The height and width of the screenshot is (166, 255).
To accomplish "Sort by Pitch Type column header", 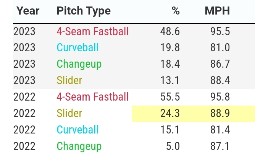I will click(84, 11).
